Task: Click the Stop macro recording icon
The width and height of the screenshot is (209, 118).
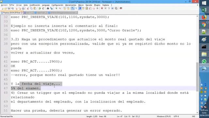Action: (105, 9)
